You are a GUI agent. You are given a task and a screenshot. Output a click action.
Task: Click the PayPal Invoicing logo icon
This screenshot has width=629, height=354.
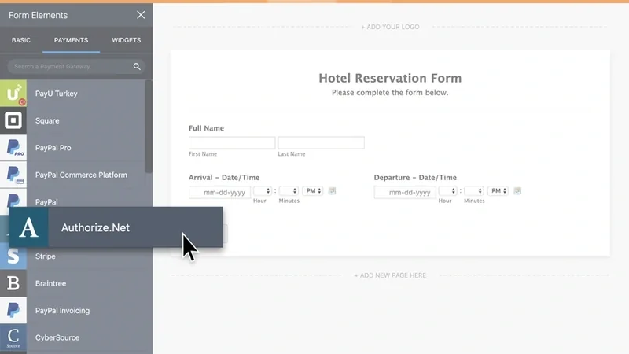pyautogui.click(x=13, y=310)
